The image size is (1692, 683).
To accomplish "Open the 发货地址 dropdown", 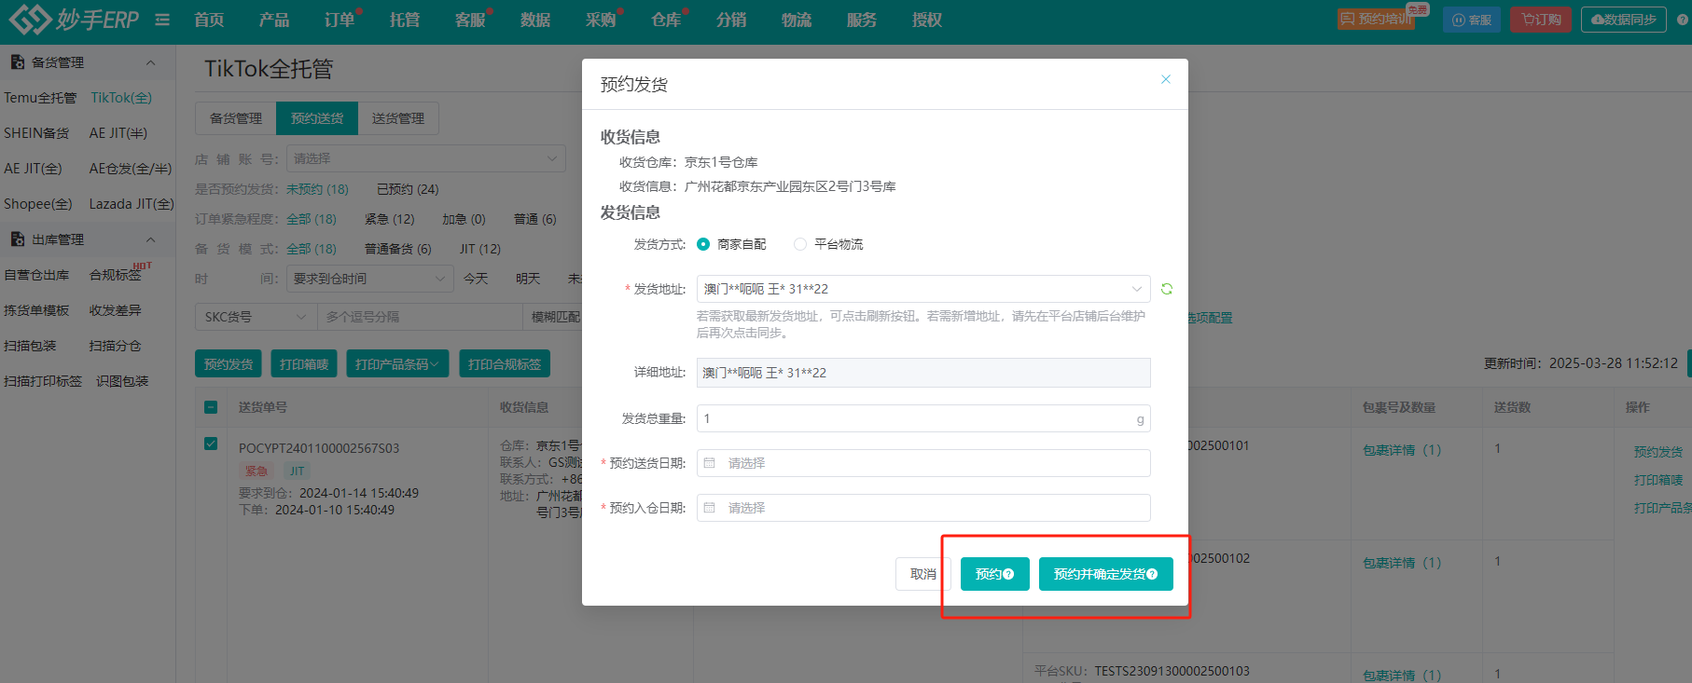I will click(923, 289).
